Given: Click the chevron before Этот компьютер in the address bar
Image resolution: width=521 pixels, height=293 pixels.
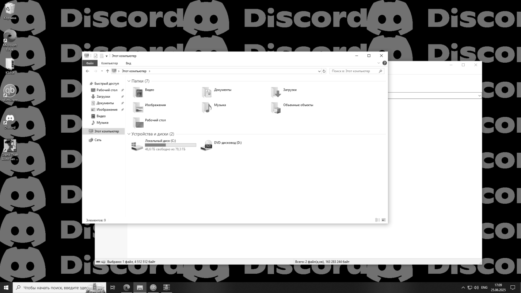Looking at the screenshot, I should (119, 71).
